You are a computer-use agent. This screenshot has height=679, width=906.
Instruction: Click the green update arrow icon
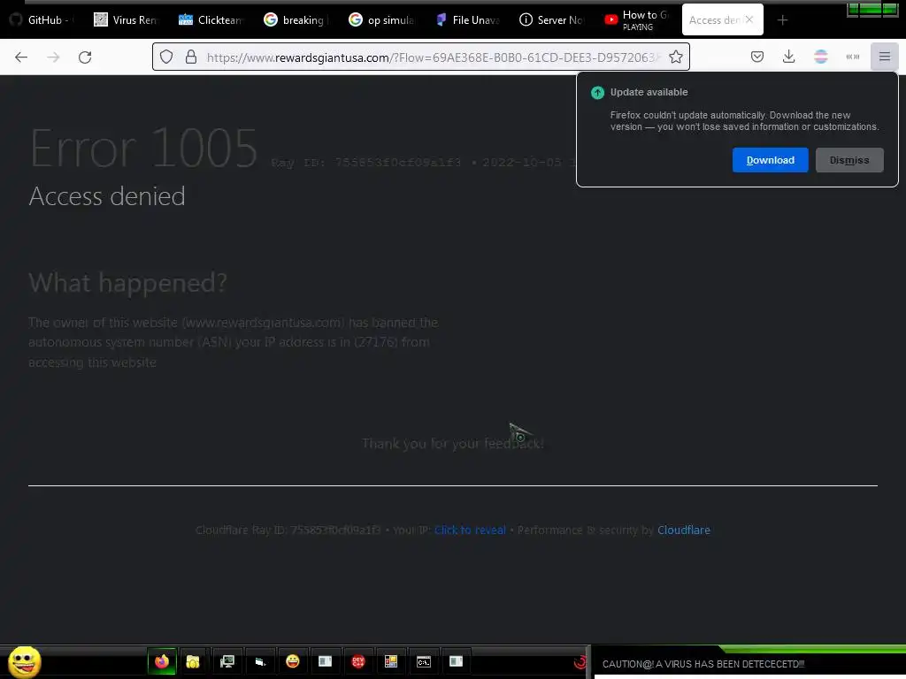pos(597,92)
